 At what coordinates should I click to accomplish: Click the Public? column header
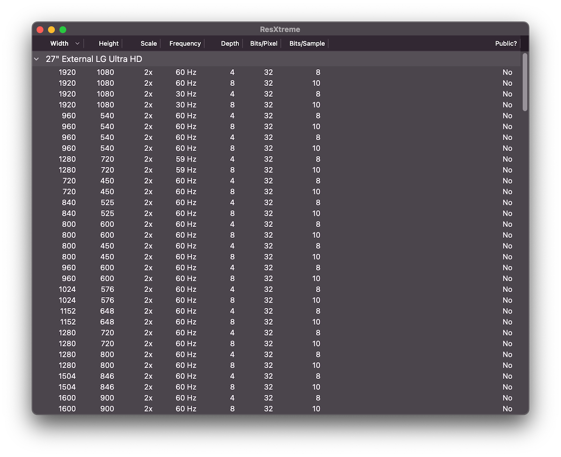pyautogui.click(x=506, y=43)
